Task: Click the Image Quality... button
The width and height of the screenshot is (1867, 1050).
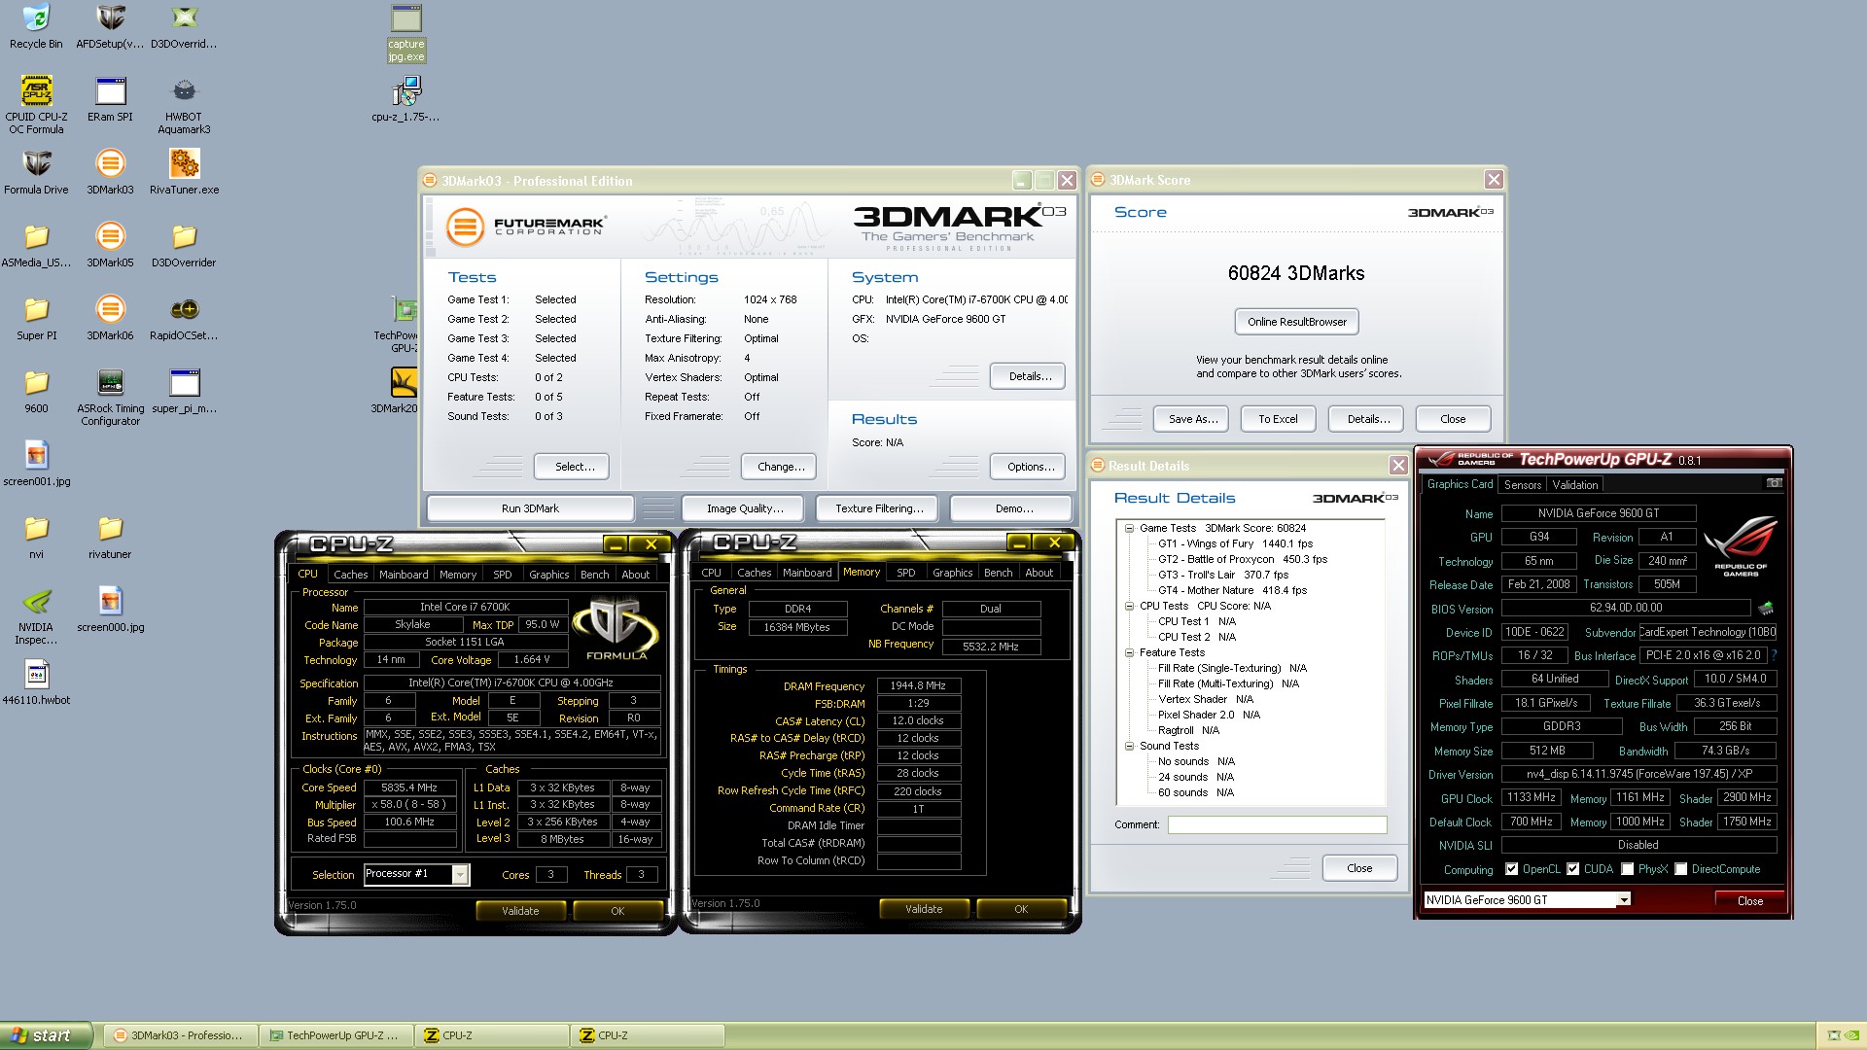Action: 745,508
